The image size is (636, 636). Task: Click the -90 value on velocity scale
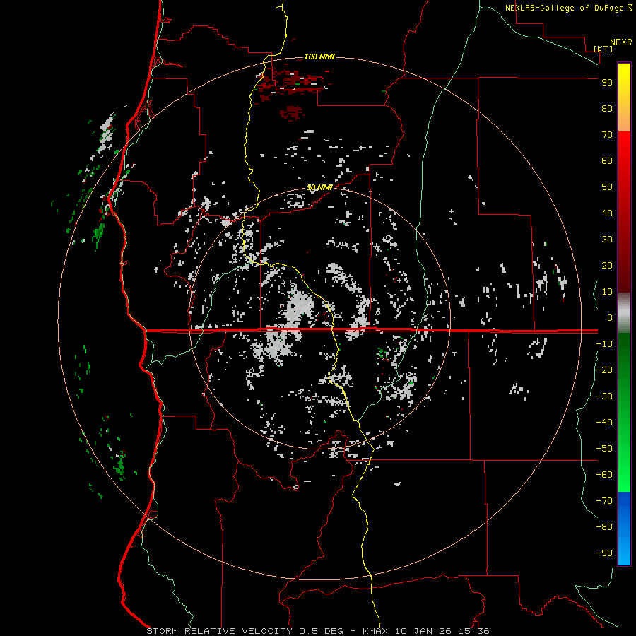(604, 553)
